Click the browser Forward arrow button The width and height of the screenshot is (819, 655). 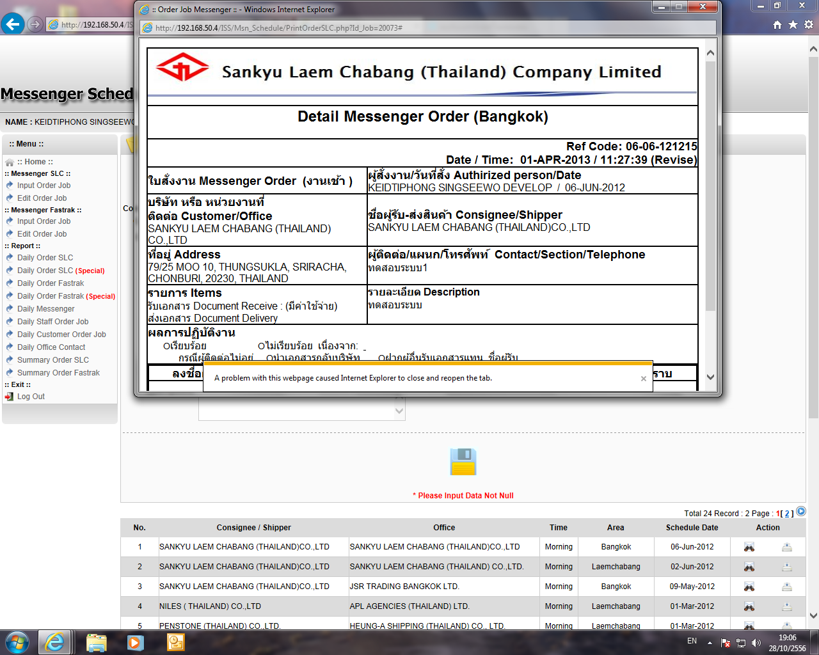pyautogui.click(x=35, y=24)
